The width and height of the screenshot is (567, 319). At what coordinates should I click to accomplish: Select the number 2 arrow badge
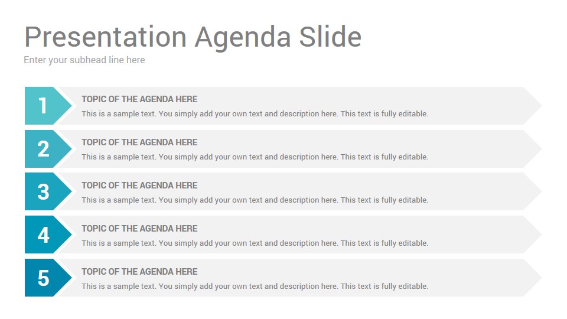click(x=48, y=149)
